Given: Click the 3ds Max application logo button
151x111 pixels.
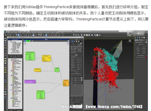Looking at the screenshot, I should 5,32.
